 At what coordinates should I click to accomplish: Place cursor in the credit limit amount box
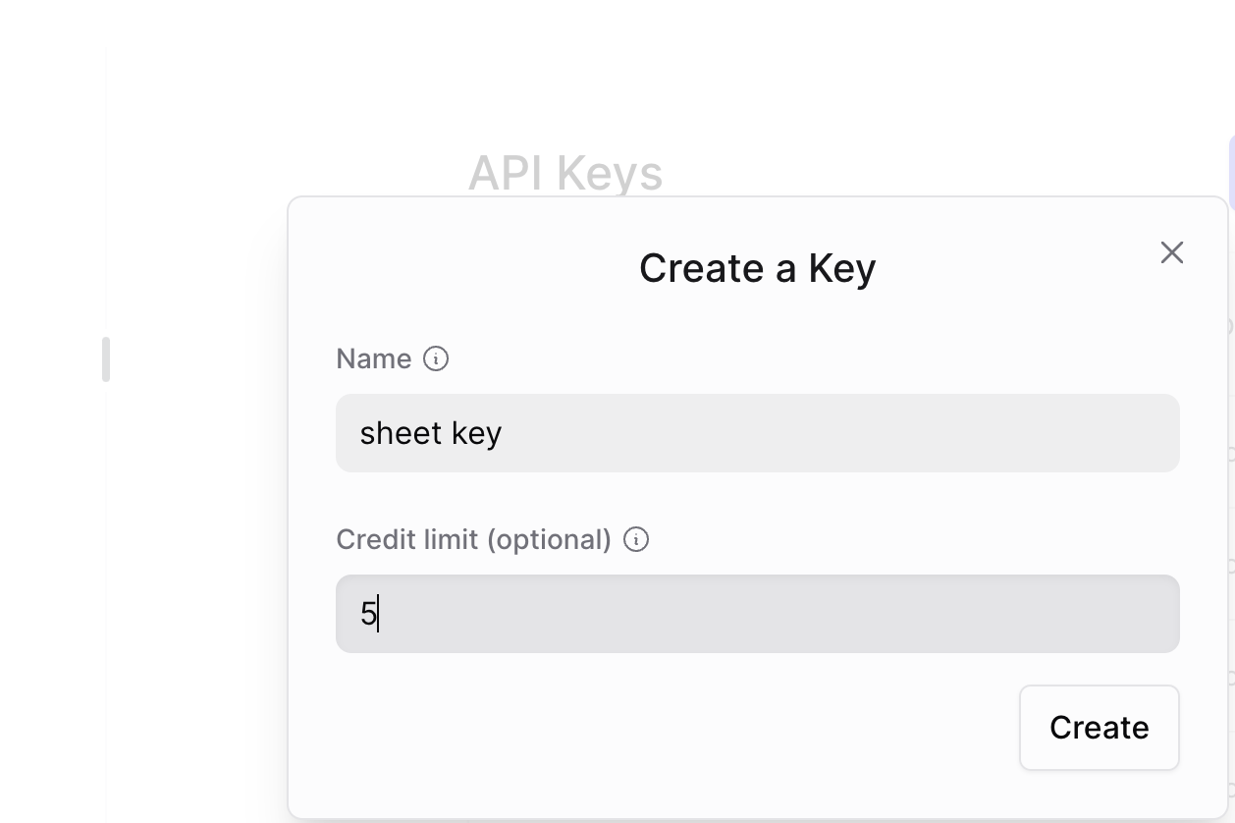(x=687, y=613)
